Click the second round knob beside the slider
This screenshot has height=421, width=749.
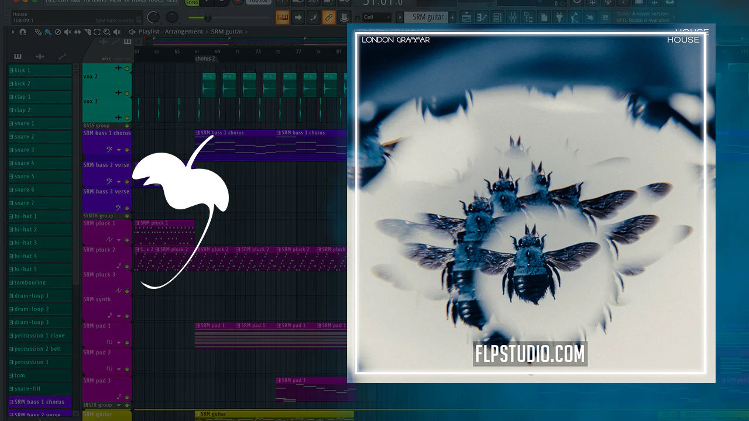[172, 18]
